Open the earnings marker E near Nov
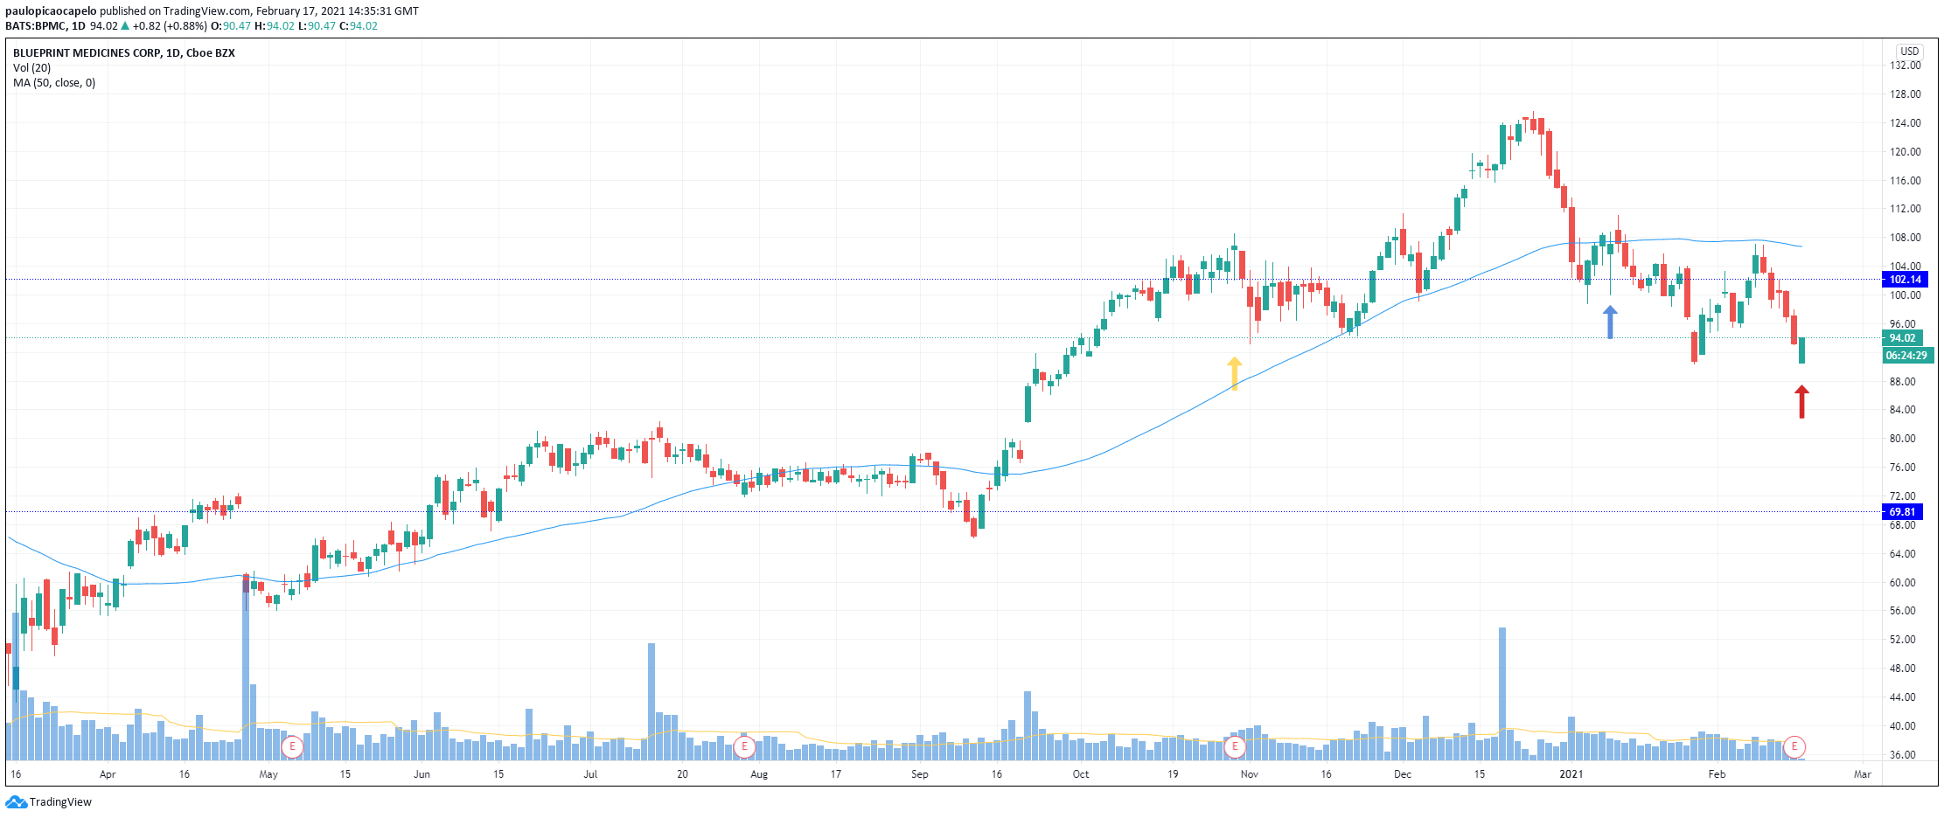The image size is (1944, 818). [1235, 747]
